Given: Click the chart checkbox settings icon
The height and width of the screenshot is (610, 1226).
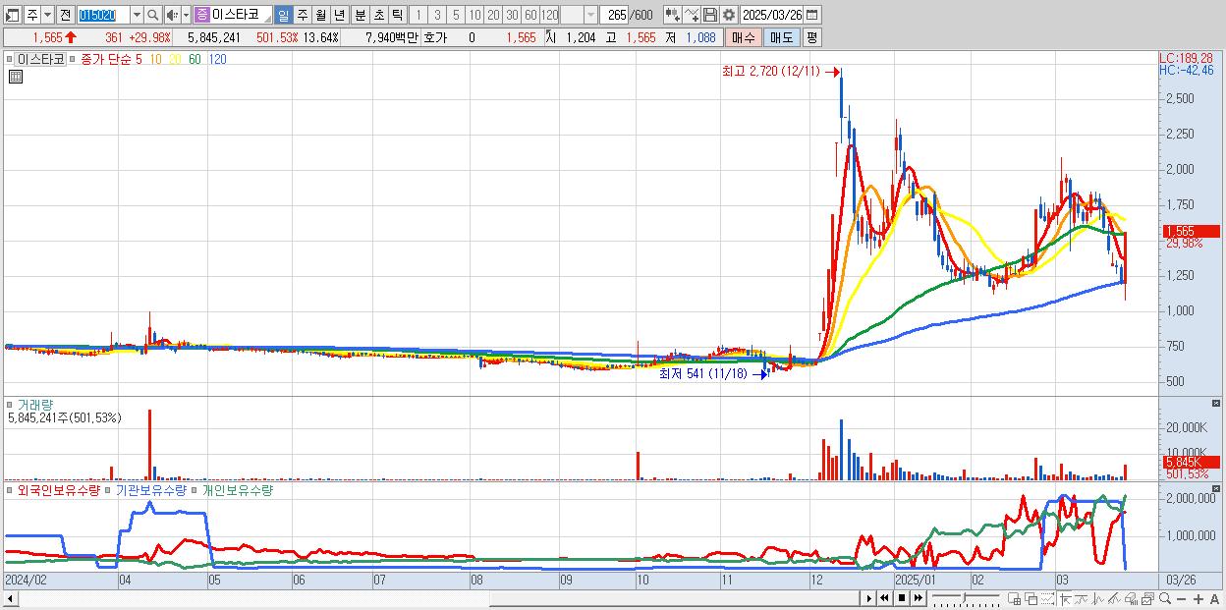Looking at the screenshot, I should [1147, 598].
